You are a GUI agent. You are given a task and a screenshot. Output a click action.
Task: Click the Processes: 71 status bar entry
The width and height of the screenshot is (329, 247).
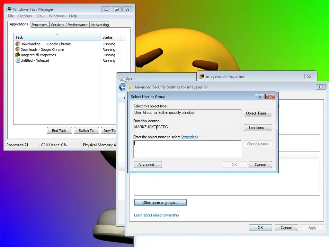point(17,145)
